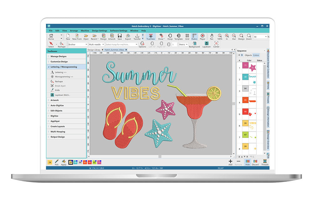Screen dimensions: 313x200
Task: Click the Objects button in Sequence panel
Action: [248, 55]
